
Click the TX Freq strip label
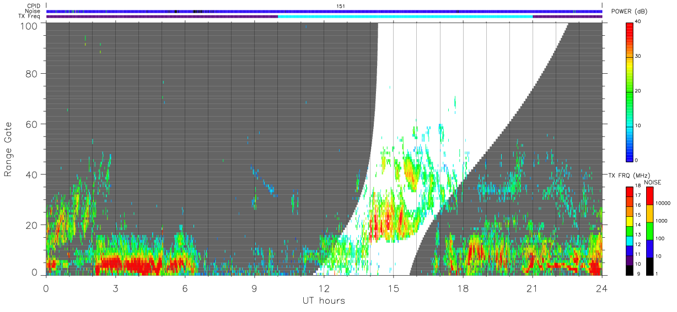(x=29, y=17)
